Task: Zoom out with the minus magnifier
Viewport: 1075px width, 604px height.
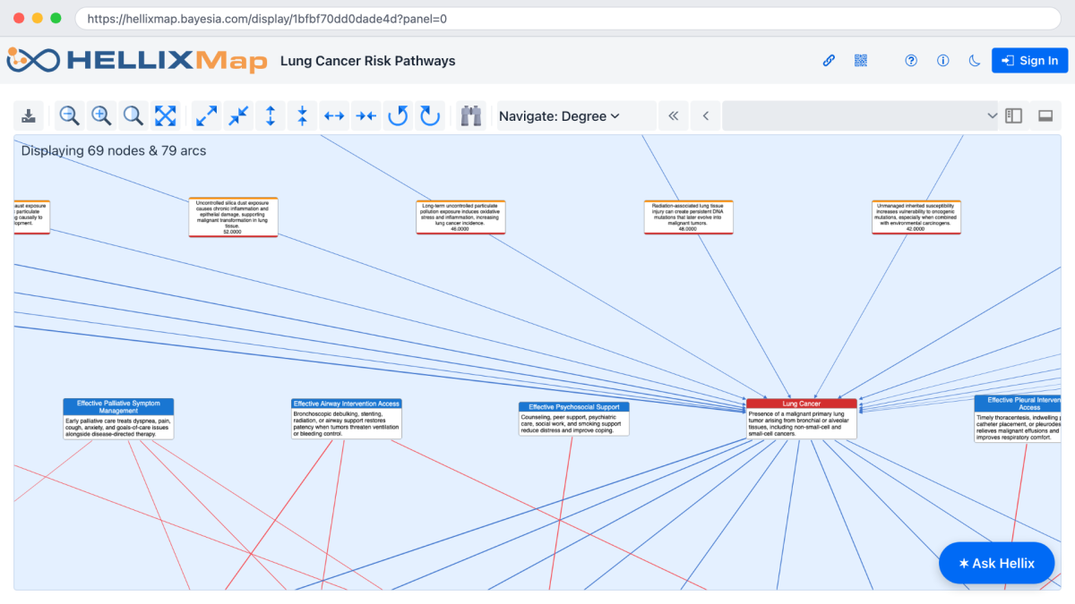Action: (69, 115)
